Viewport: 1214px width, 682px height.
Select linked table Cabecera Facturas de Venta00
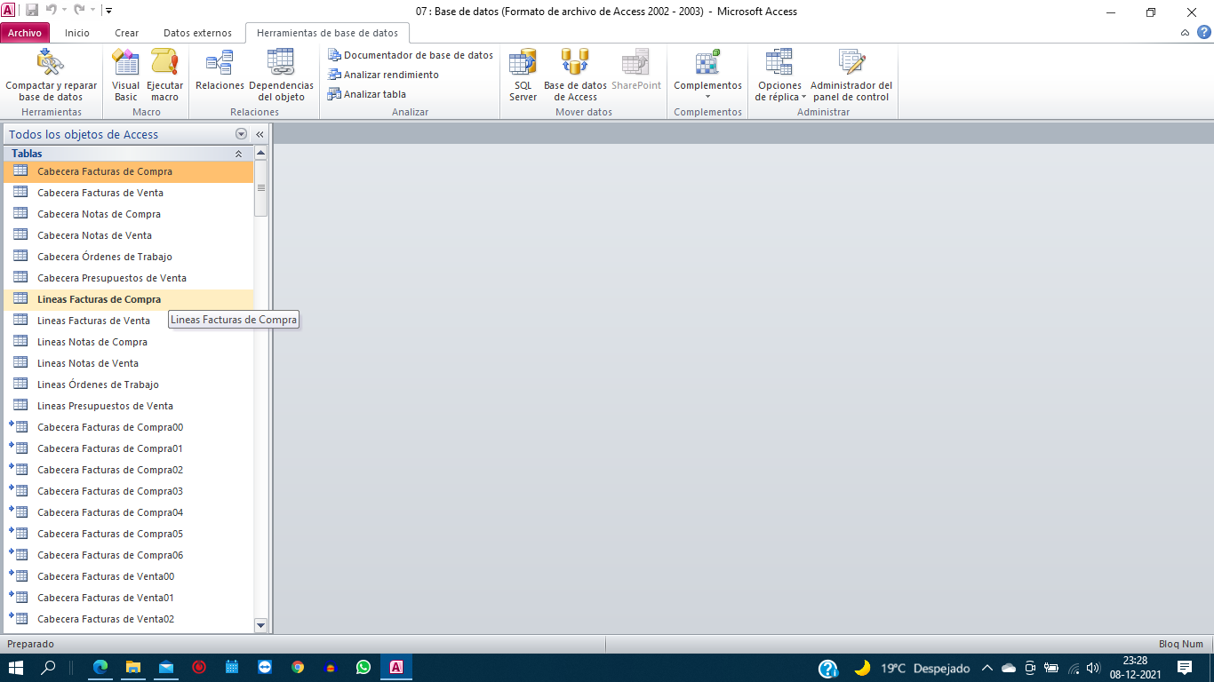pyautogui.click(x=128, y=576)
